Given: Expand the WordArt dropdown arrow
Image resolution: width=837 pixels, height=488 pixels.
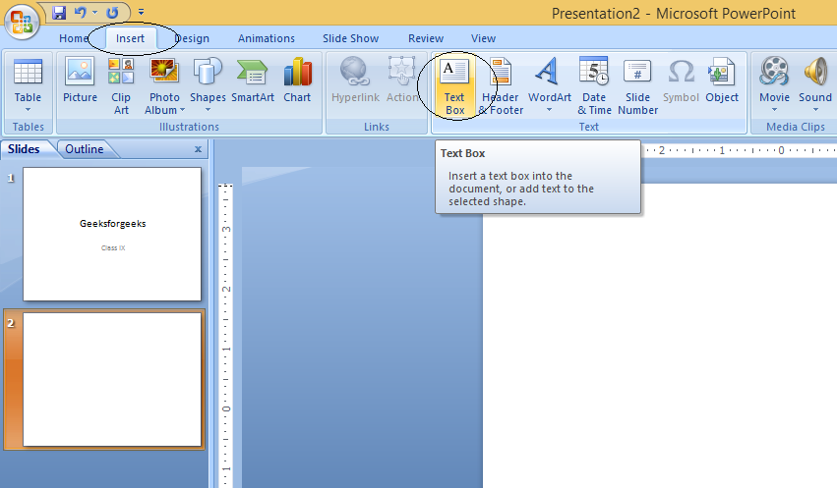Looking at the screenshot, I should [x=549, y=110].
